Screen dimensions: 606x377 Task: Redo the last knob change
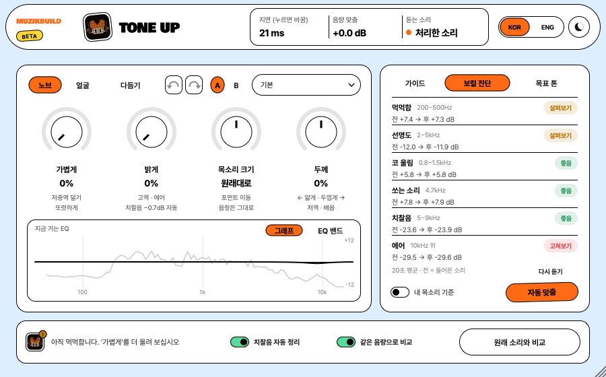click(194, 85)
